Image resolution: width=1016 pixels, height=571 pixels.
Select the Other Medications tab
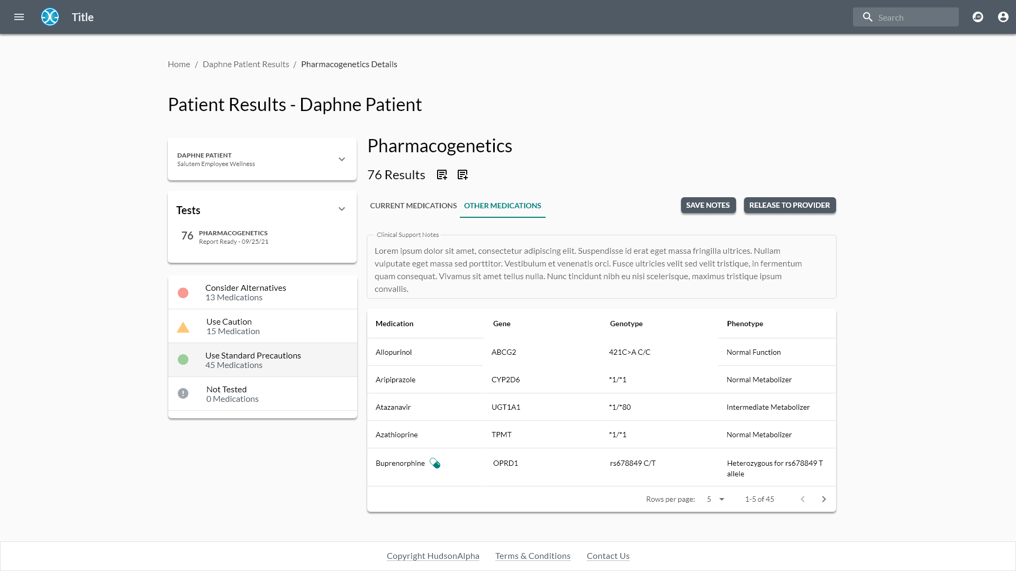click(502, 206)
